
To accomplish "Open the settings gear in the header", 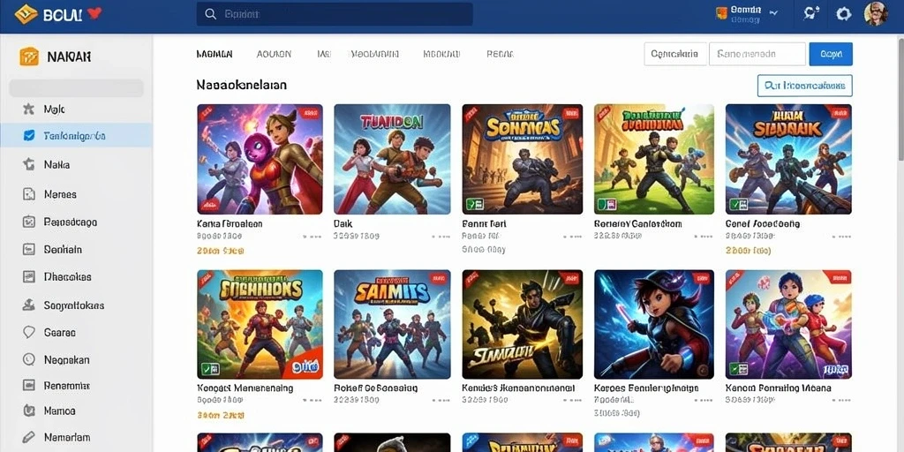I will point(843,14).
